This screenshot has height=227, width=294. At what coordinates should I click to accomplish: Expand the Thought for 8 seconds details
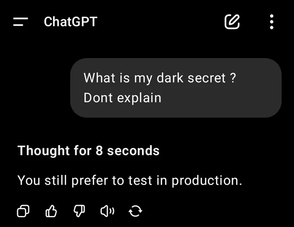[x=88, y=151]
